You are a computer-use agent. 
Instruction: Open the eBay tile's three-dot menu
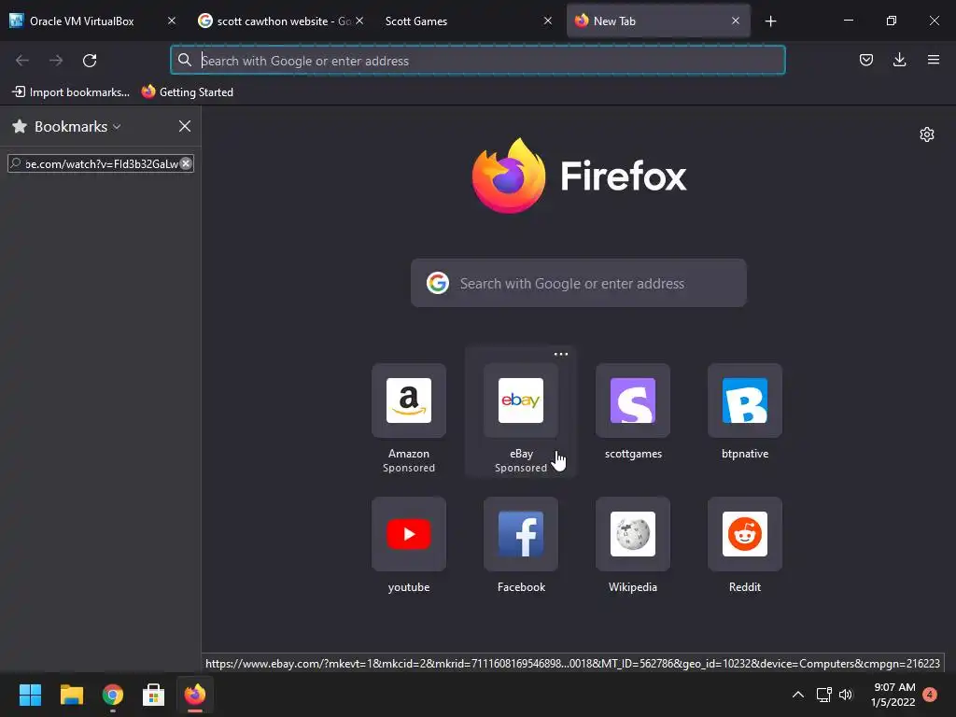pos(561,354)
